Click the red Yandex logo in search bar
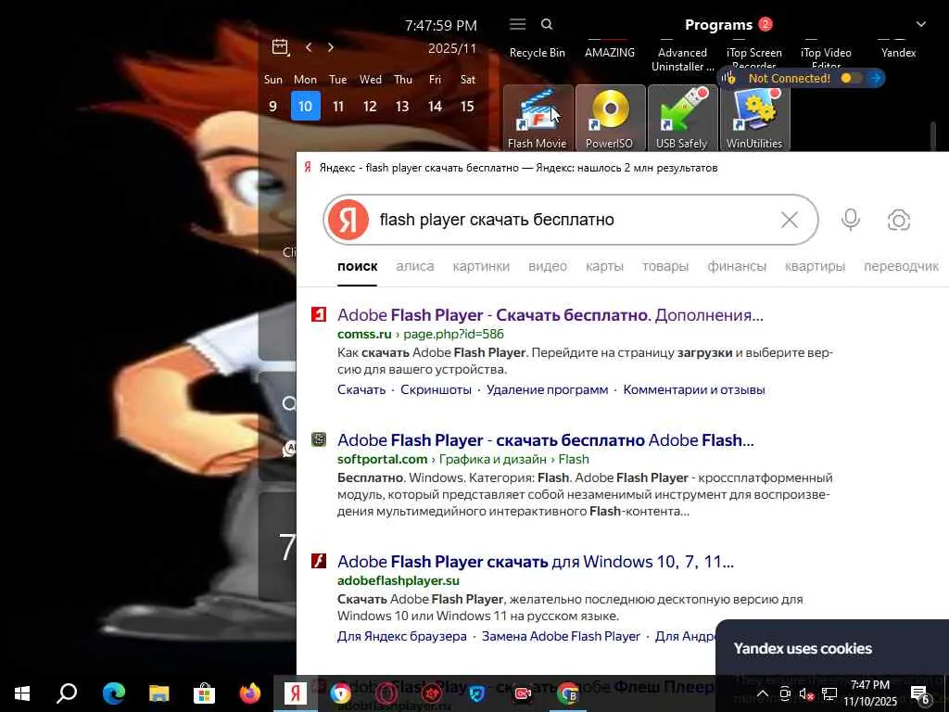The height and width of the screenshot is (712, 949). click(x=348, y=220)
